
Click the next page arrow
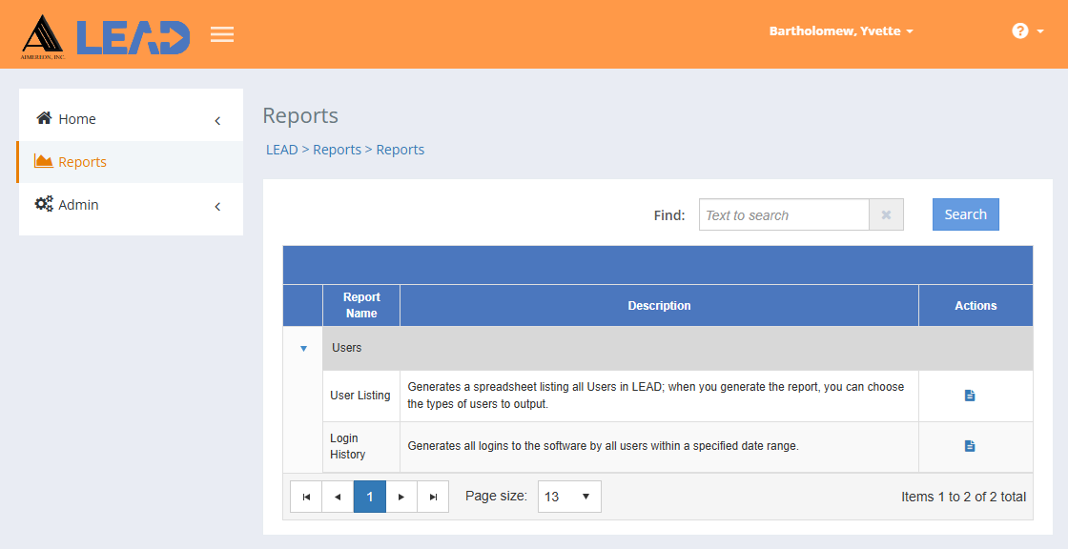(401, 497)
